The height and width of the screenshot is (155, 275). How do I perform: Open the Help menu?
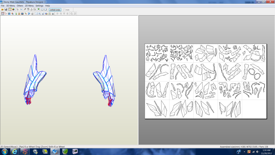coord(48,6)
